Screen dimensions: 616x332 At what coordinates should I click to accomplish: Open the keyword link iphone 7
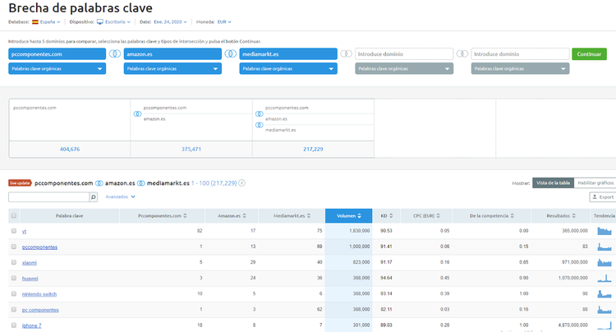(31, 325)
